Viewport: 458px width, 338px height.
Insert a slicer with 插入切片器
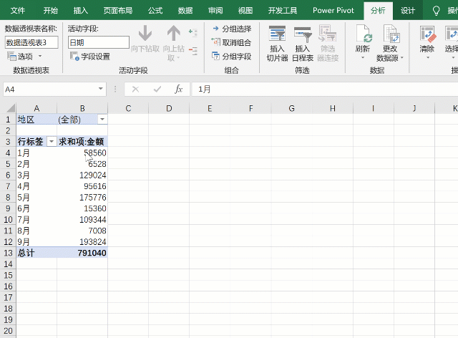(277, 43)
